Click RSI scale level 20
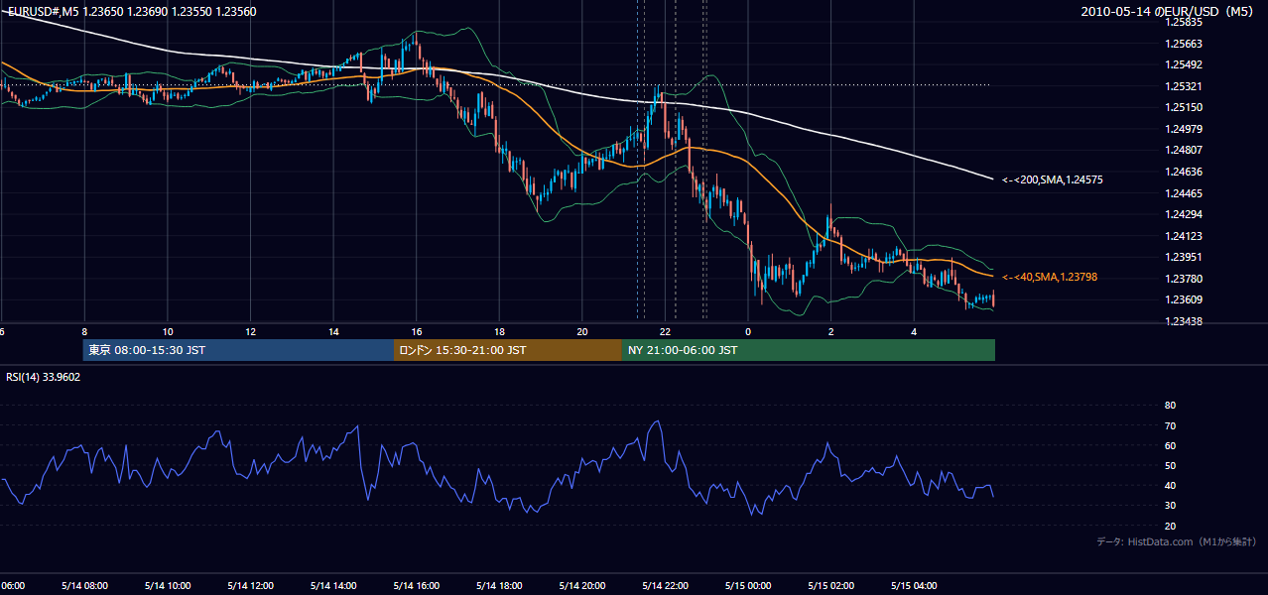Image resolution: width=1268 pixels, height=595 pixels. [x=1170, y=526]
